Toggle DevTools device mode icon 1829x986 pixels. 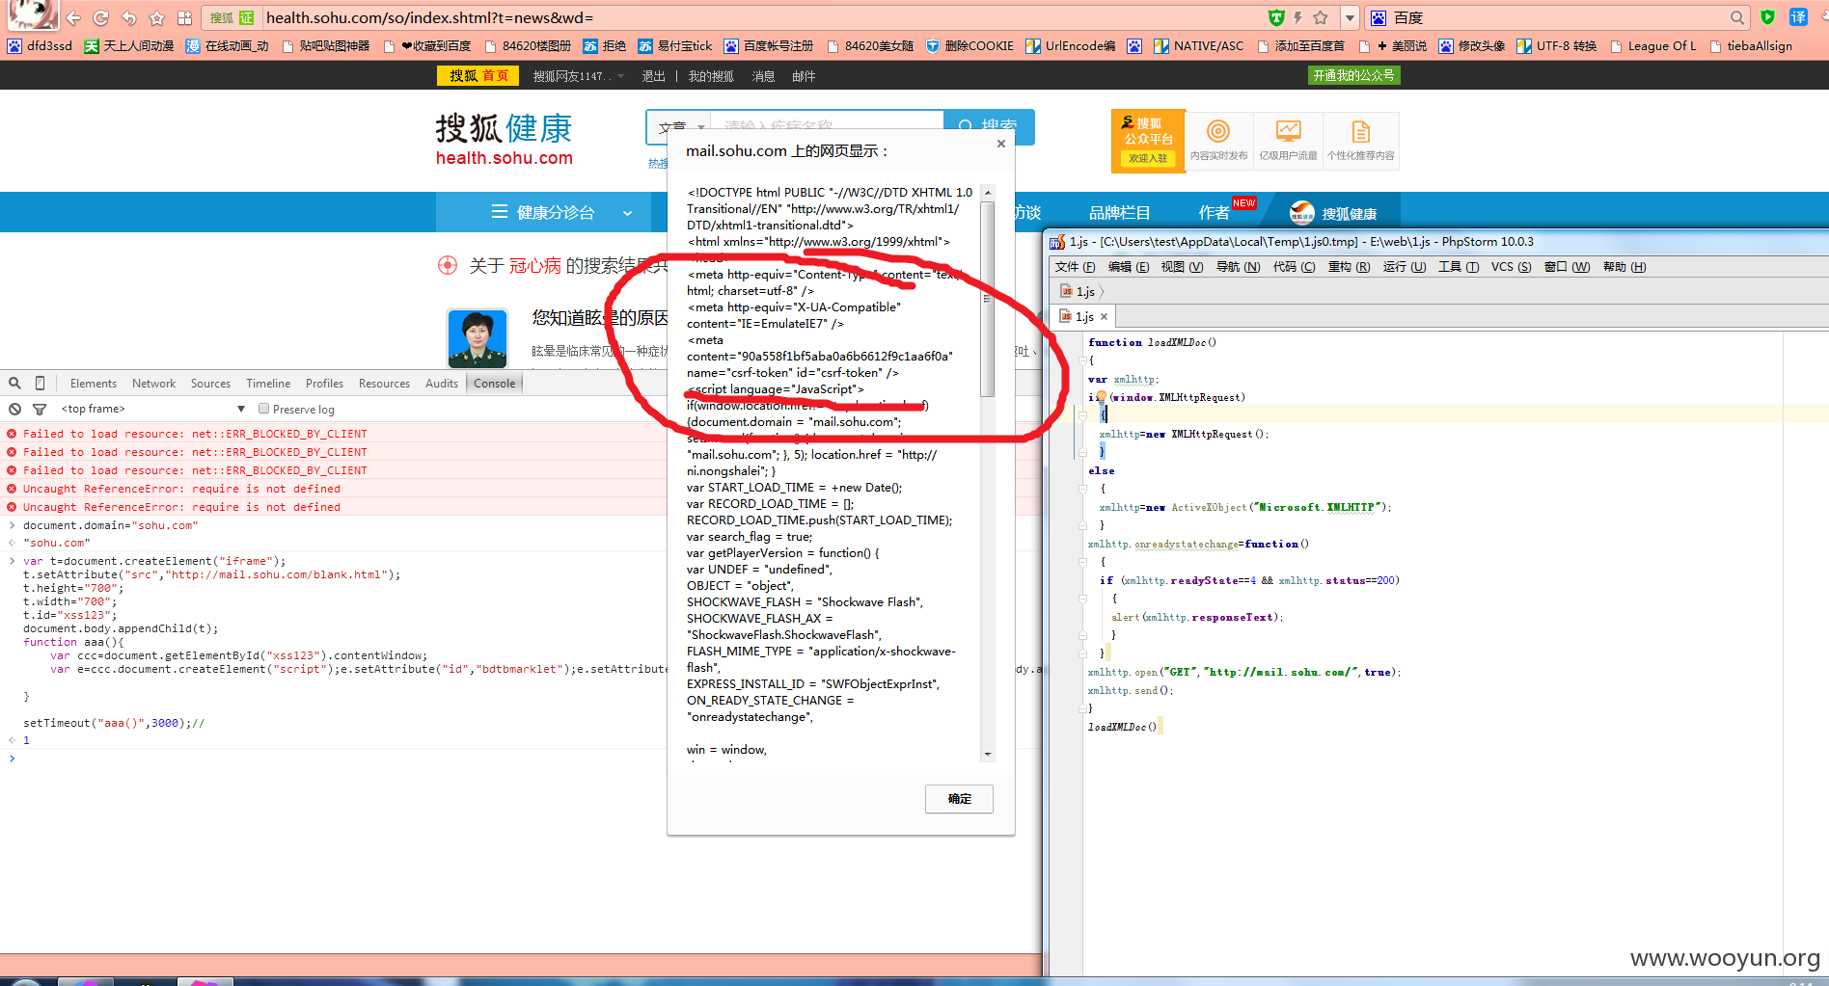[40, 383]
